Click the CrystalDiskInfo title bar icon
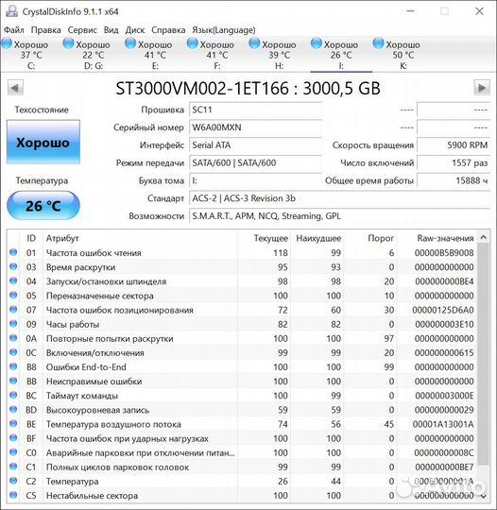This screenshot has width=497, height=510. click(x=12, y=11)
